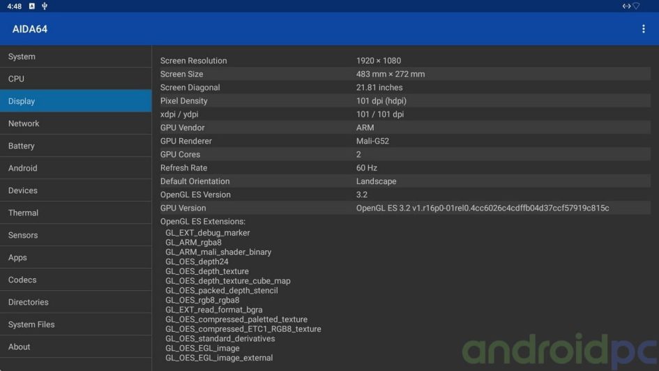The height and width of the screenshot is (371, 659).
Task: Select the GPU Version row
Action: (405, 208)
